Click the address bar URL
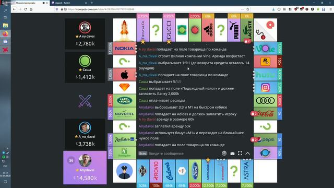This screenshot has width=334, height=188. click(x=101, y=9)
